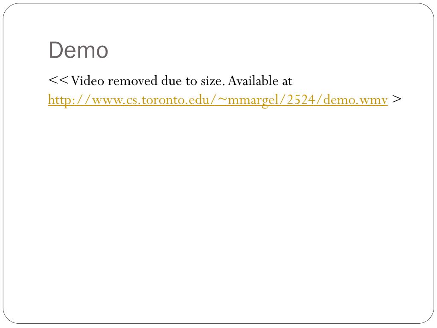Viewport: 437px width, 328px height.
Task: Click the word "removed" in the sentence
Action: (x=133, y=81)
